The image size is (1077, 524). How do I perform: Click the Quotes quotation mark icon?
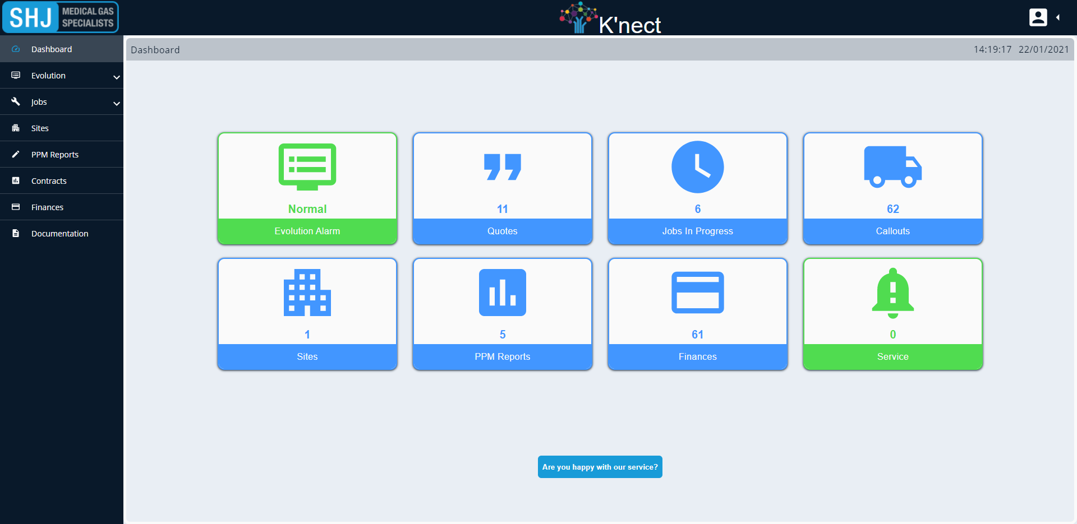tap(503, 167)
